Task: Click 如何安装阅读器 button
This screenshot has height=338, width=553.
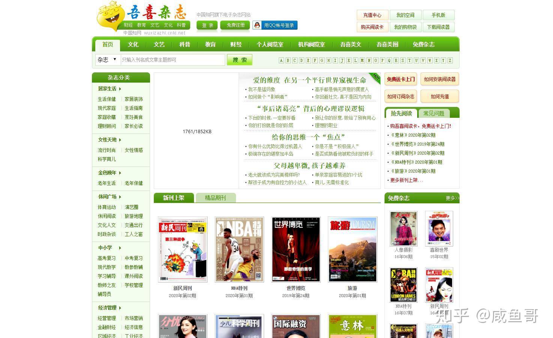Action: coord(440,79)
